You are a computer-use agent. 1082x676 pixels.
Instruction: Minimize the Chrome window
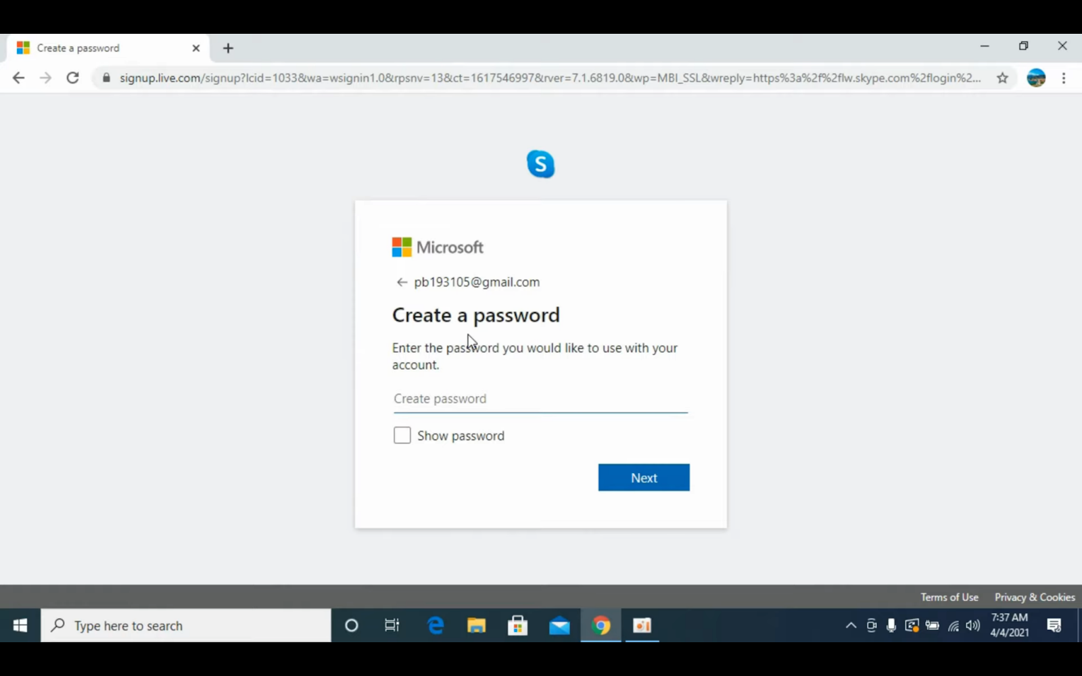pyautogui.click(x=985, y=46)
